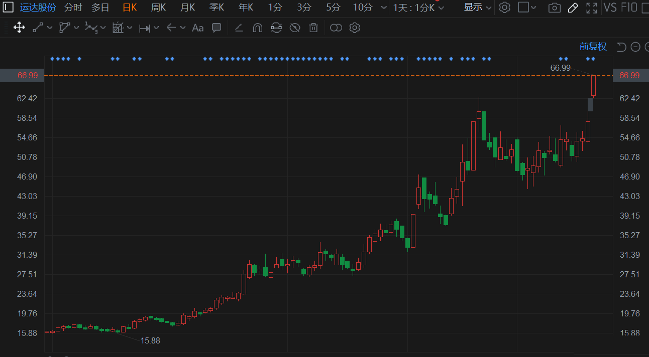Click the 运达股份 stock name
Image resolution: width=649 pixels, height=357 pixels.
[38, 8]
